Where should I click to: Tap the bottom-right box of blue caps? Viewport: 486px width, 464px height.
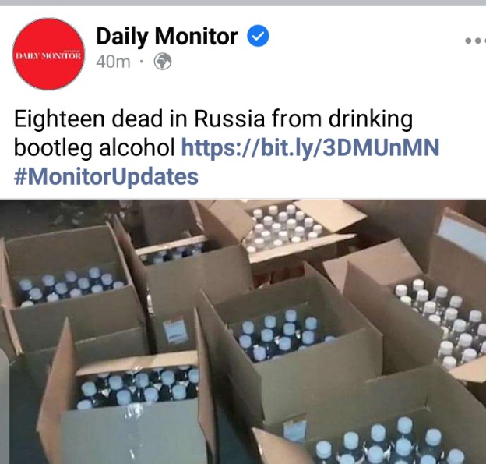click(387, 441)
